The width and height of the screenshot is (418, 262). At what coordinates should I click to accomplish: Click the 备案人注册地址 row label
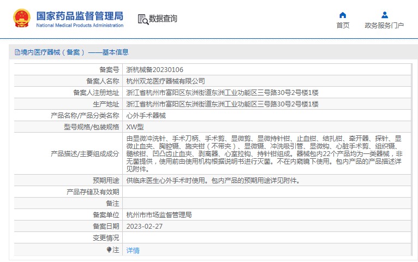[96, 92]
